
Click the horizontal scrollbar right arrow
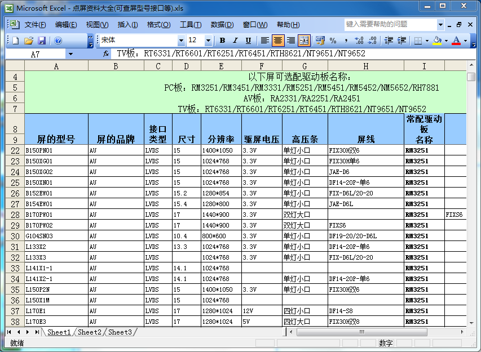coord(462,332)
